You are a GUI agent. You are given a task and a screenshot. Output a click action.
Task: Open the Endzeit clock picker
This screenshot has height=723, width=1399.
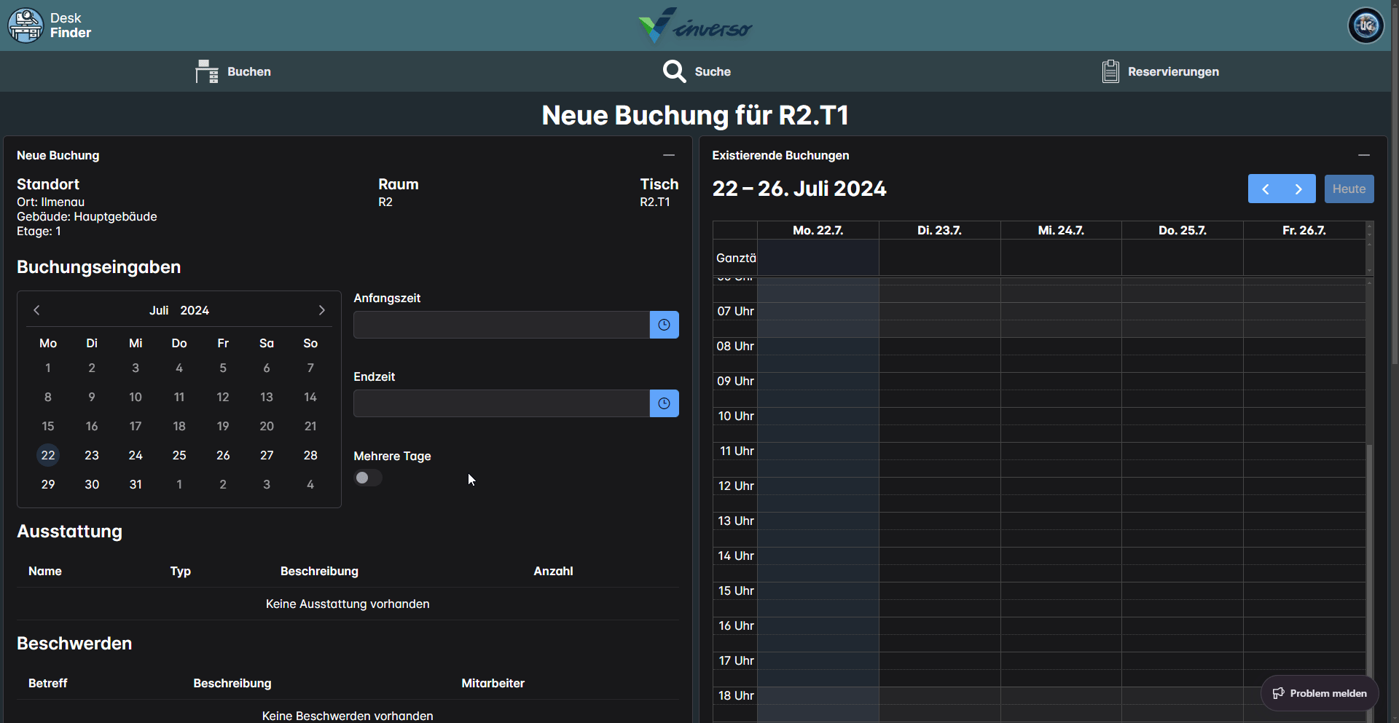pyautogui.click(x=664, y=403)
